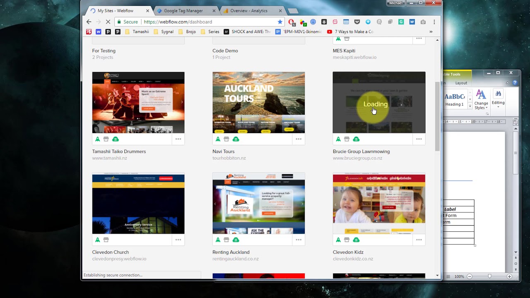Open the Chrome three-dot menu
This screenshot has width=530, height=298.
coord(434,22)
